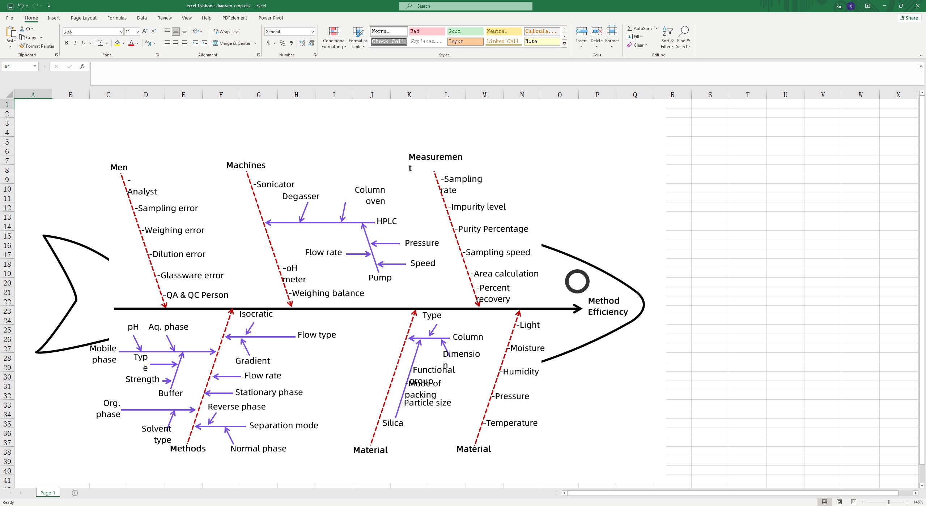
Task: Click the Share button
Action: [909, 18]
